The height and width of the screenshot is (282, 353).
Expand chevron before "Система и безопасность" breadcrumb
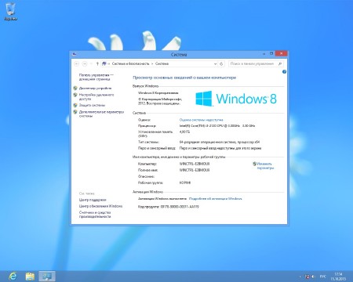coord(109,63)
